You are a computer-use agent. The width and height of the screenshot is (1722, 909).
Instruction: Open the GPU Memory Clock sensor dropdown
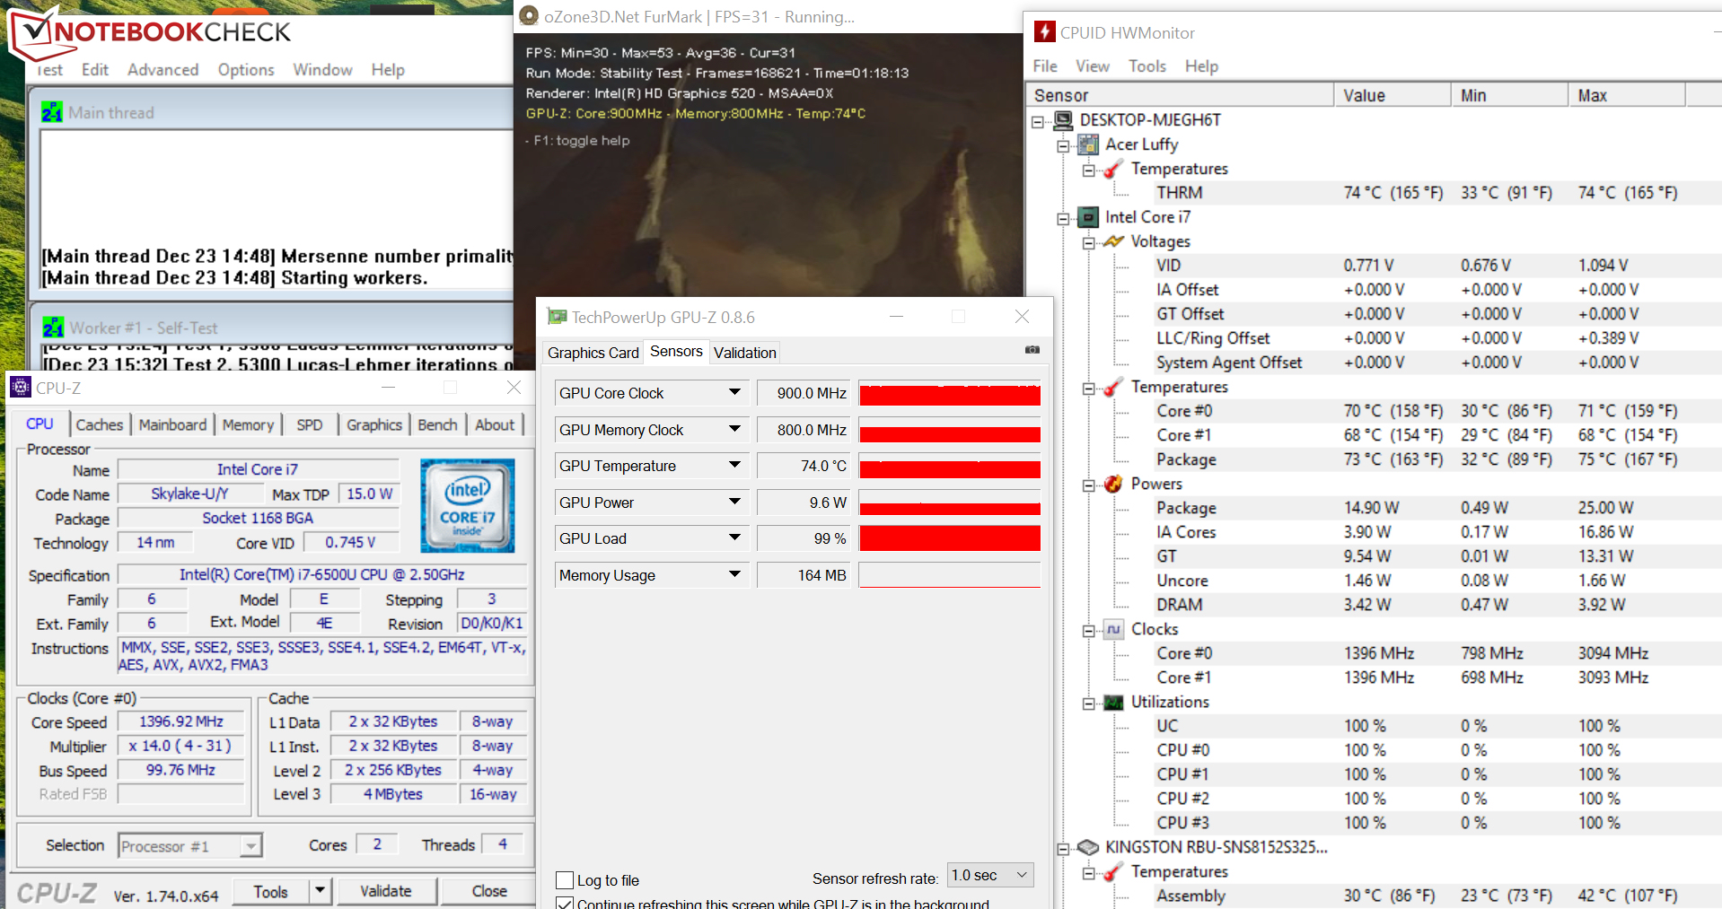tap(734, 429)
